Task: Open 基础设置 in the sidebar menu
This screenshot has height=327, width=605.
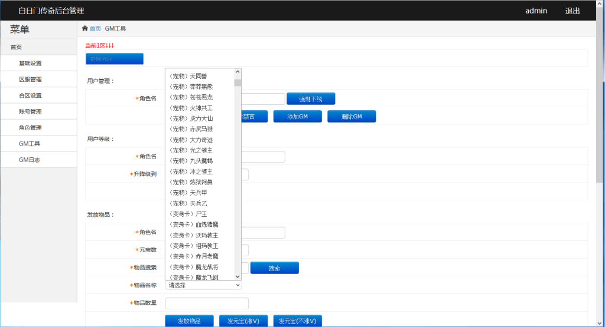Action: pyautogui.click(x=30, y=63)
